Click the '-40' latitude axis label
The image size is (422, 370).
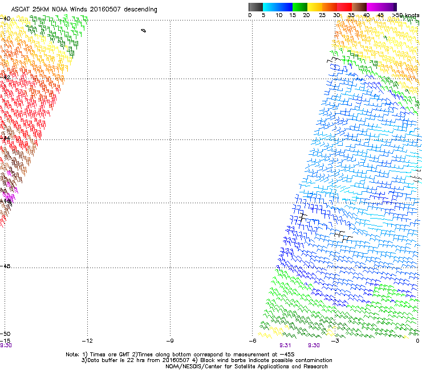point(5,18)
